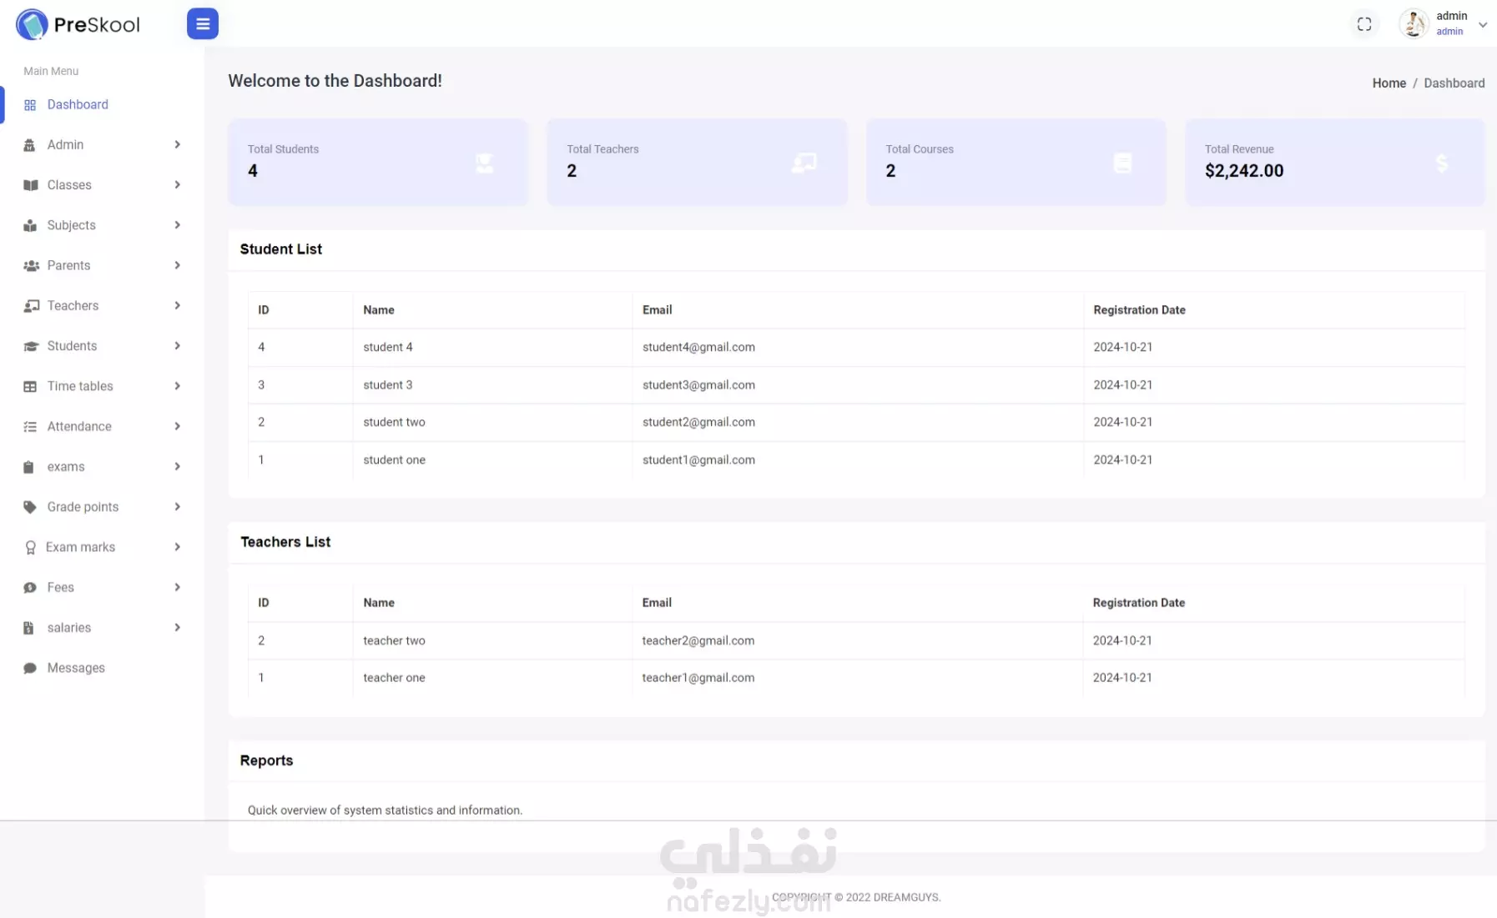Click student3@gmail.com email cell
The image size is (1497, 918).
[698, 385]
